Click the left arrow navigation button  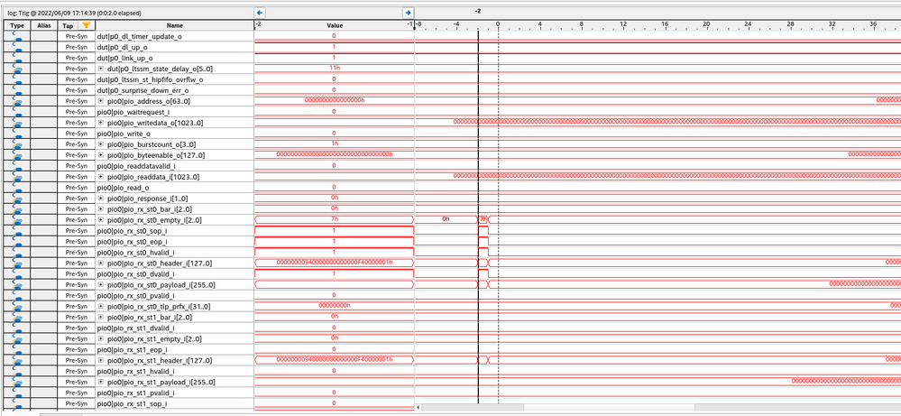(260, 12)
